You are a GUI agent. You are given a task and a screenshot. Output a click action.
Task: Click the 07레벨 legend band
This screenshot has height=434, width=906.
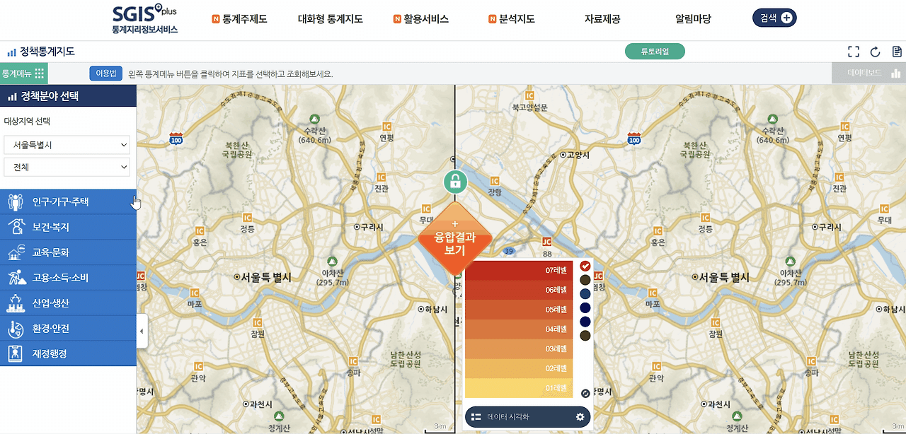pos(519,270)
